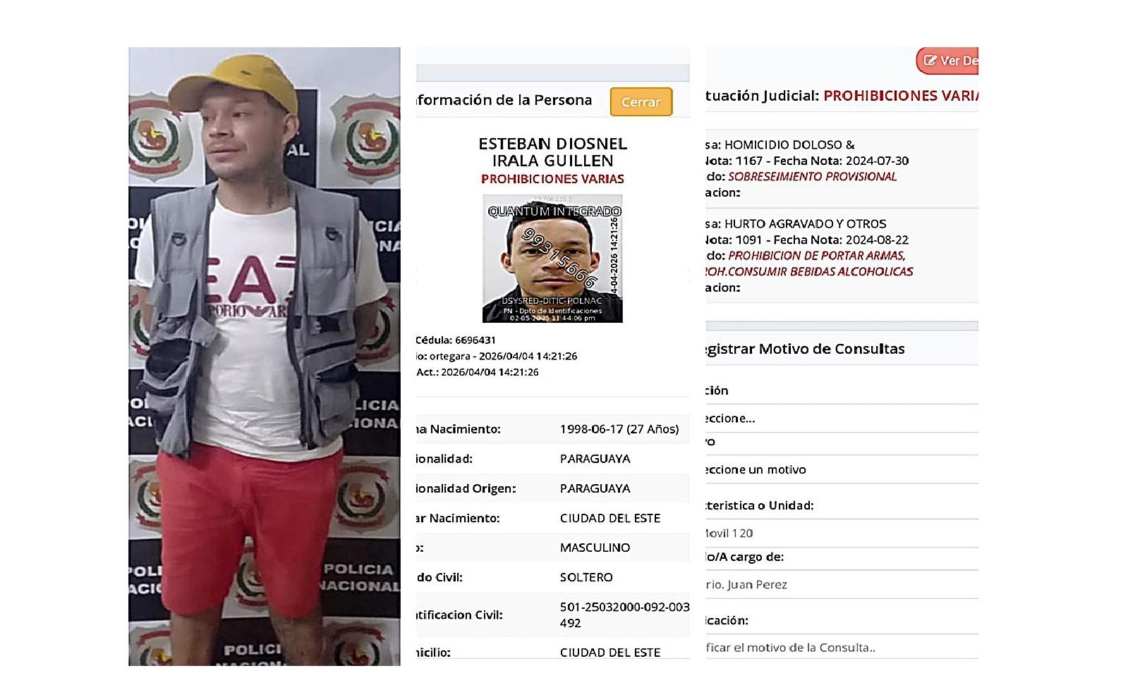Screen dimensions: 1128x673
Task: Click the 'motivo de la Consulta' text field
Action: (842, 648)
